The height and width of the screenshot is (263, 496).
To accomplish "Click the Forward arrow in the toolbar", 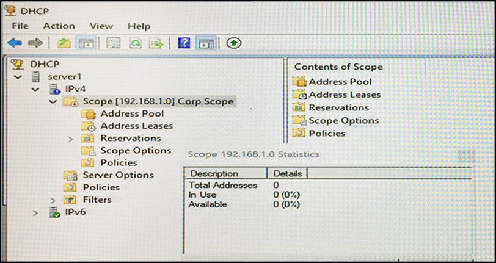I will 35,43.
